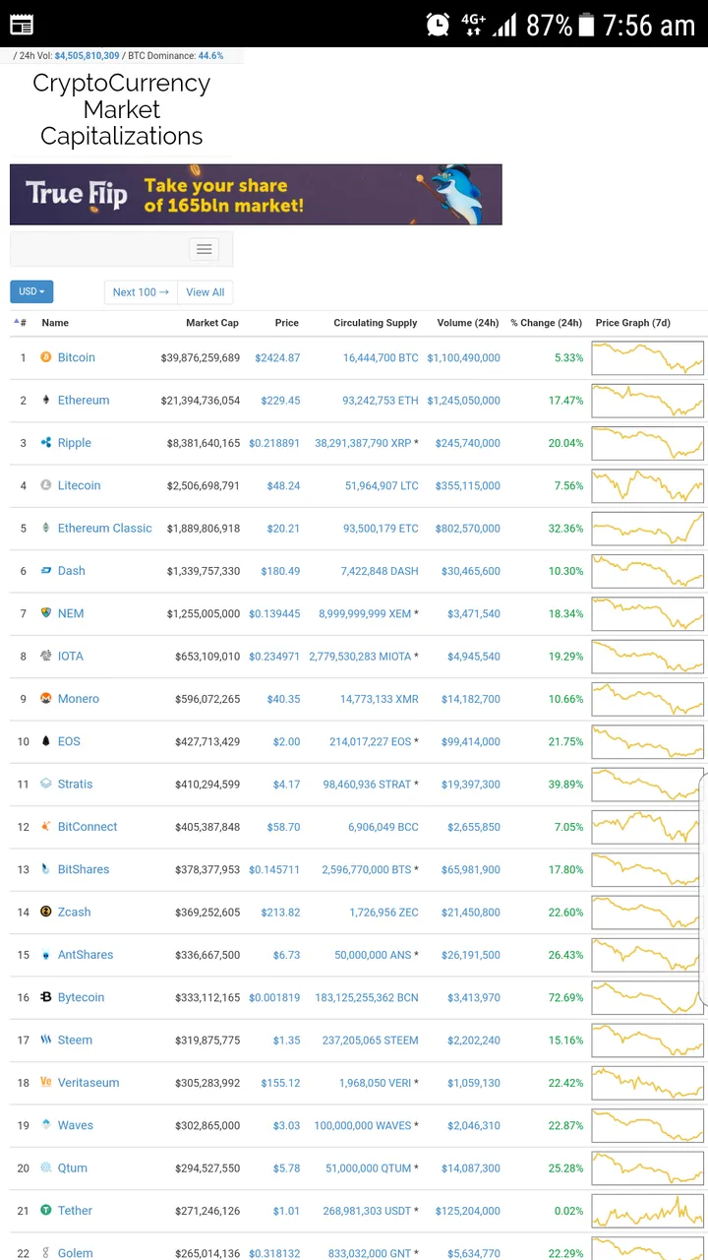
Task: Click the Ethereum diamond logo icon
Action: pos(46,400)
